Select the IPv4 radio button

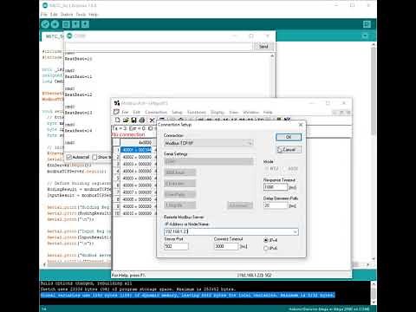point(266,240)
